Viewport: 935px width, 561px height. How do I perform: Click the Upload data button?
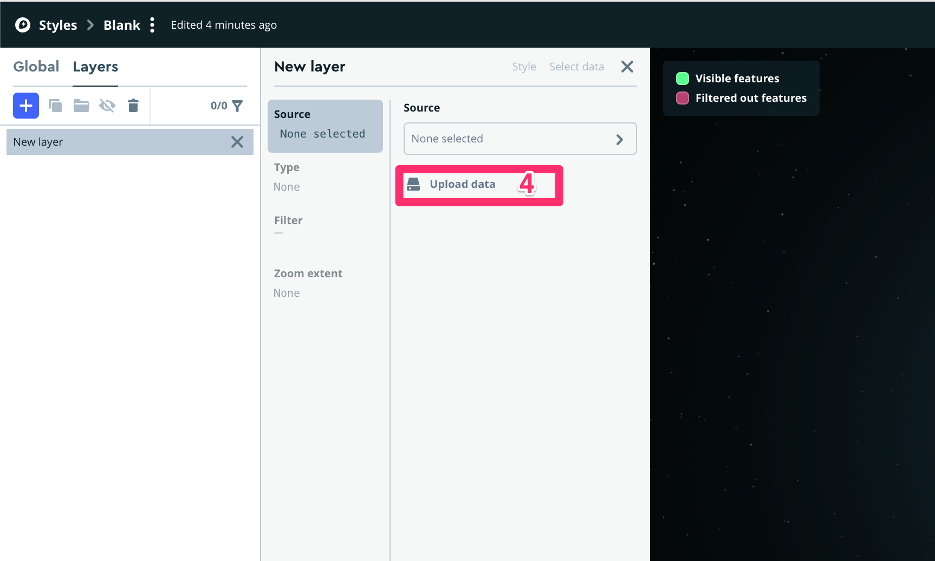point(462,185)
